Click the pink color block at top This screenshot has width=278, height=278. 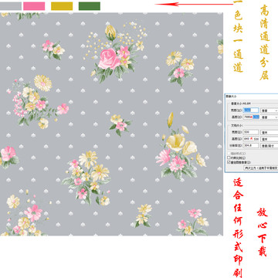click(34, 6)
